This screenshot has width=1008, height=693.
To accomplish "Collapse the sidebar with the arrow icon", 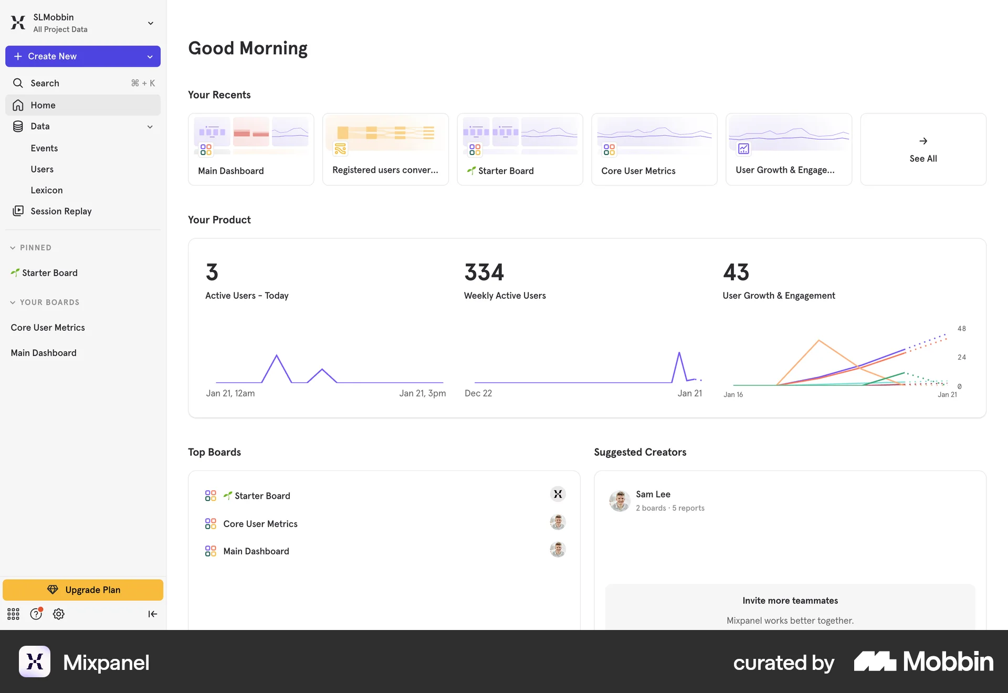I will tap(152, 614).
